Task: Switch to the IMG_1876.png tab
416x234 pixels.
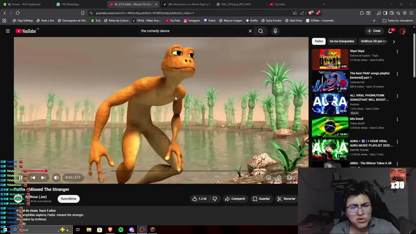Action: 236,4
